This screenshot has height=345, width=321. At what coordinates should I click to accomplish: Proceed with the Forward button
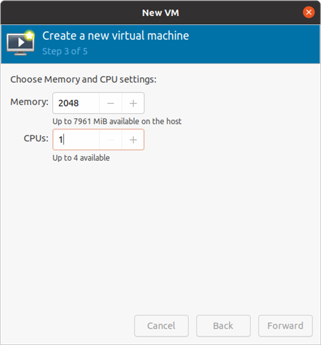click(285, 326)
